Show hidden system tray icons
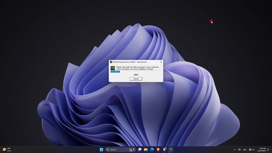This screenshot has height=153, width=272. pos(235,150)
